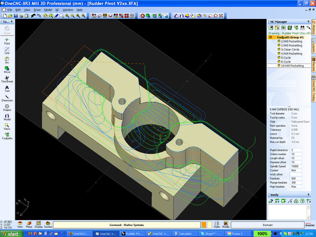The width and height of the screenshot is (316, 237).
Task: Select the Line drawing tool
Action: pyautogui.click(x=7, y=50)
